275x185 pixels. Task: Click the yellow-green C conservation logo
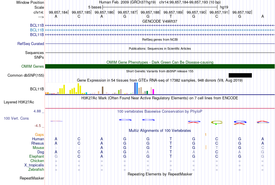tap(217, 123)
